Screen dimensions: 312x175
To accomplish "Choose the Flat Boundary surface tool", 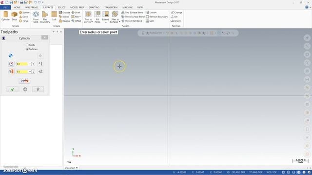I will [45, 17].
